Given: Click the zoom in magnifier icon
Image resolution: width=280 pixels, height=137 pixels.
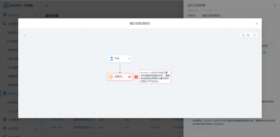Looking at the screenshot, I should [248, 35].
